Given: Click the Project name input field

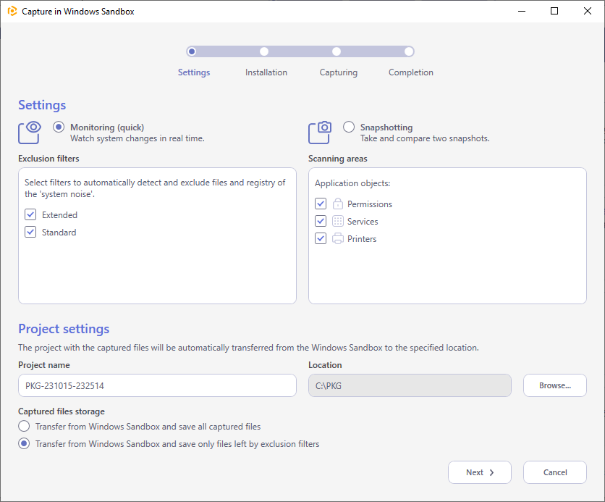Looking at the screenshot, I should 158,385.
